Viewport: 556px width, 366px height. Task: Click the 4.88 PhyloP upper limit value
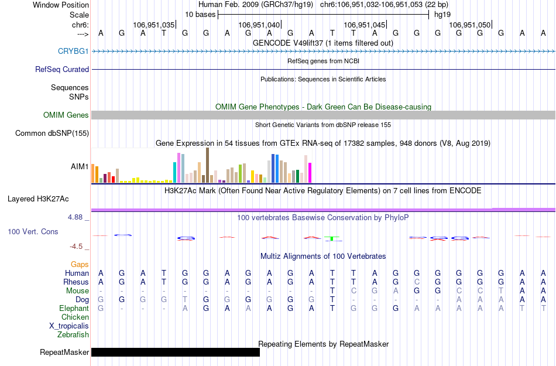pos(75,217)
